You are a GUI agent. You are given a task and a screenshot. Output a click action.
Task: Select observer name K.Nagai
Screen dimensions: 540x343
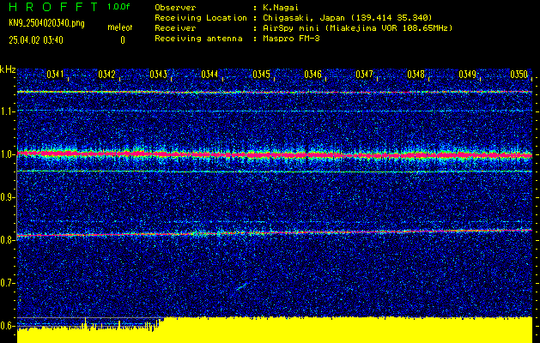(280, 7)
